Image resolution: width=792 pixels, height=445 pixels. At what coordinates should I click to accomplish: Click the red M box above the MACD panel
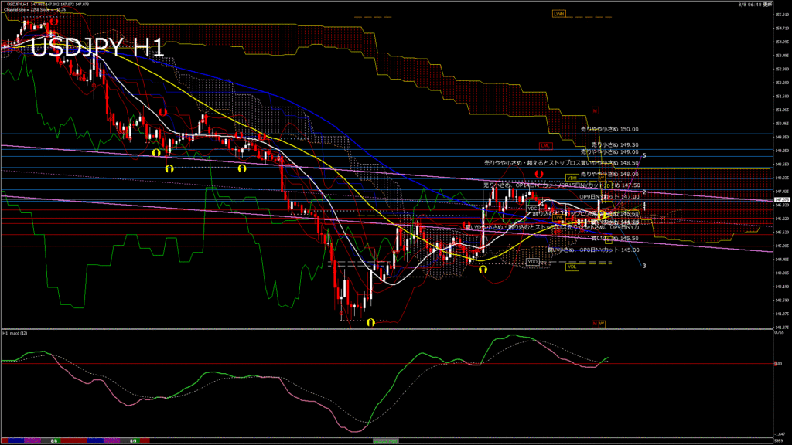[x=595, y=324]
